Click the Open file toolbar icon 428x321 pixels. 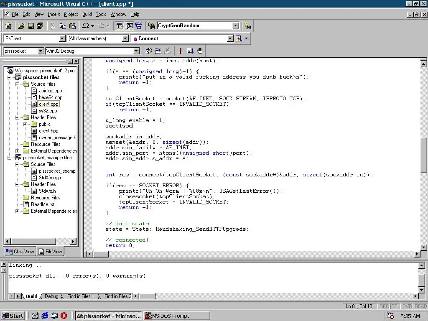point(21,26)
